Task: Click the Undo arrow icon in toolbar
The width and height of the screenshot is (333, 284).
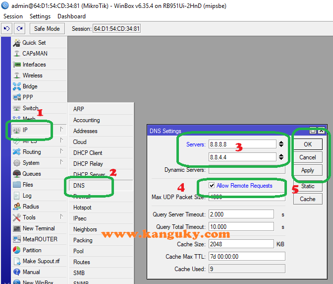Action: 6,28
